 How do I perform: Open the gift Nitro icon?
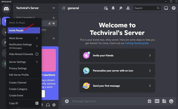(x=149, y=101)
